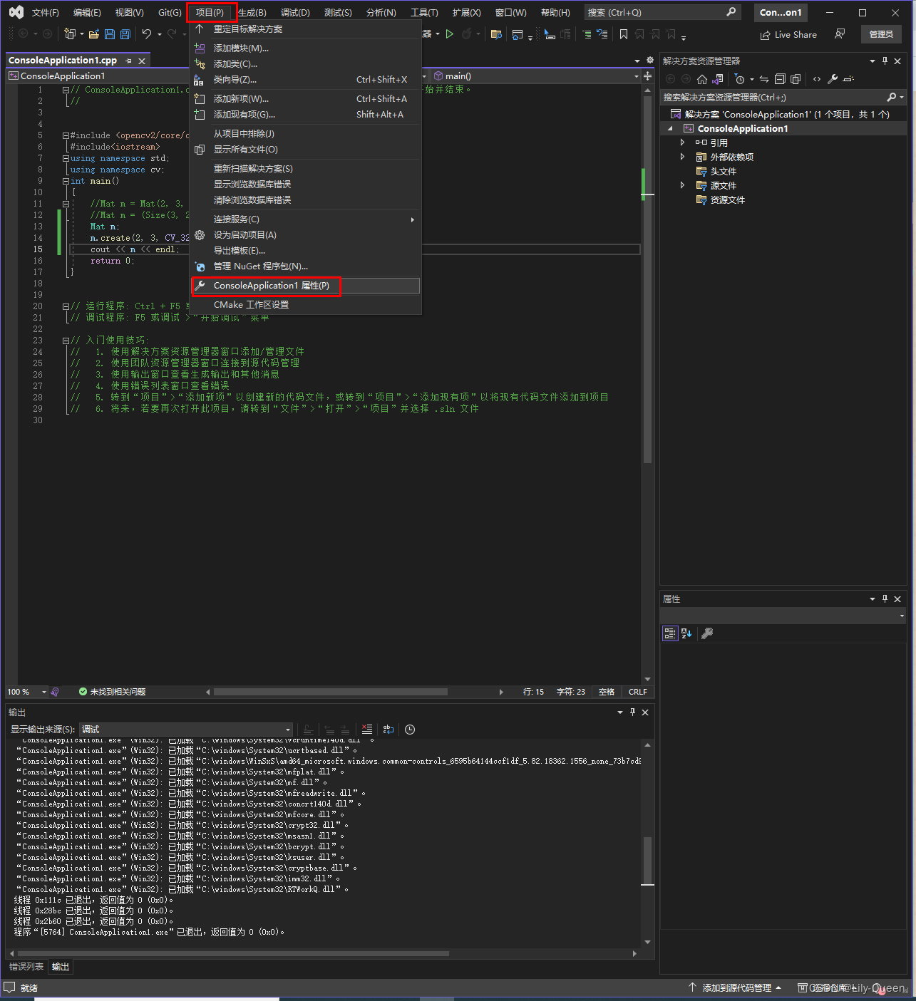Select the 头文件 folder in Solution Explorer
916x1001 pixels.
(x=724, y=171)
